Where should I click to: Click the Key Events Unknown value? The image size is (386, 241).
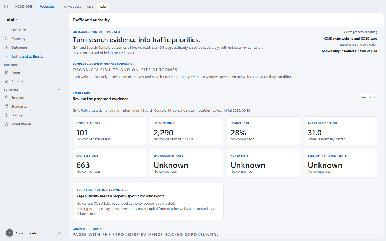[x=248, y=165]
